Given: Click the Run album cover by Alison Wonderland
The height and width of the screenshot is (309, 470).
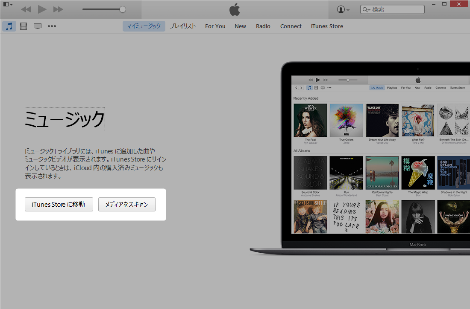Looking at the screenshot, I should click(346, 173).
